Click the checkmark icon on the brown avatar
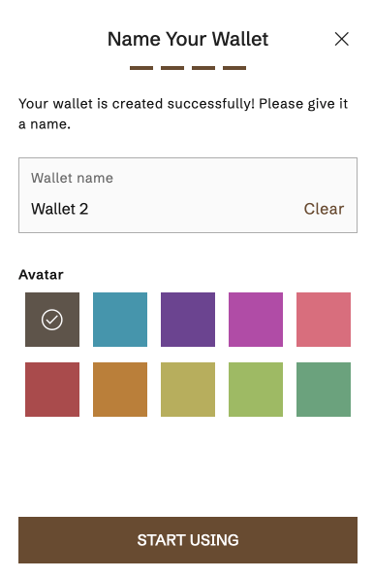Viewport: 374px width, 579px height. click(x=52, y=320)
